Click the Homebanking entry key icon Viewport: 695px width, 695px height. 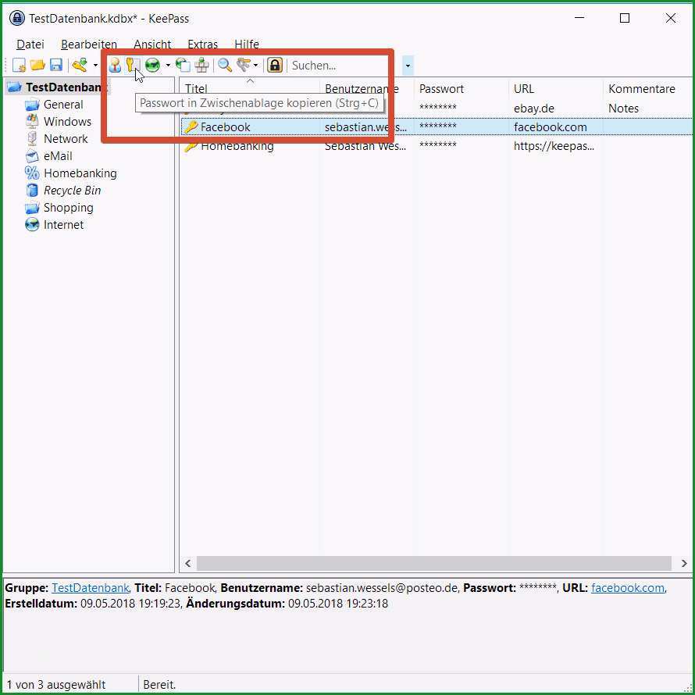coord(191,146)
